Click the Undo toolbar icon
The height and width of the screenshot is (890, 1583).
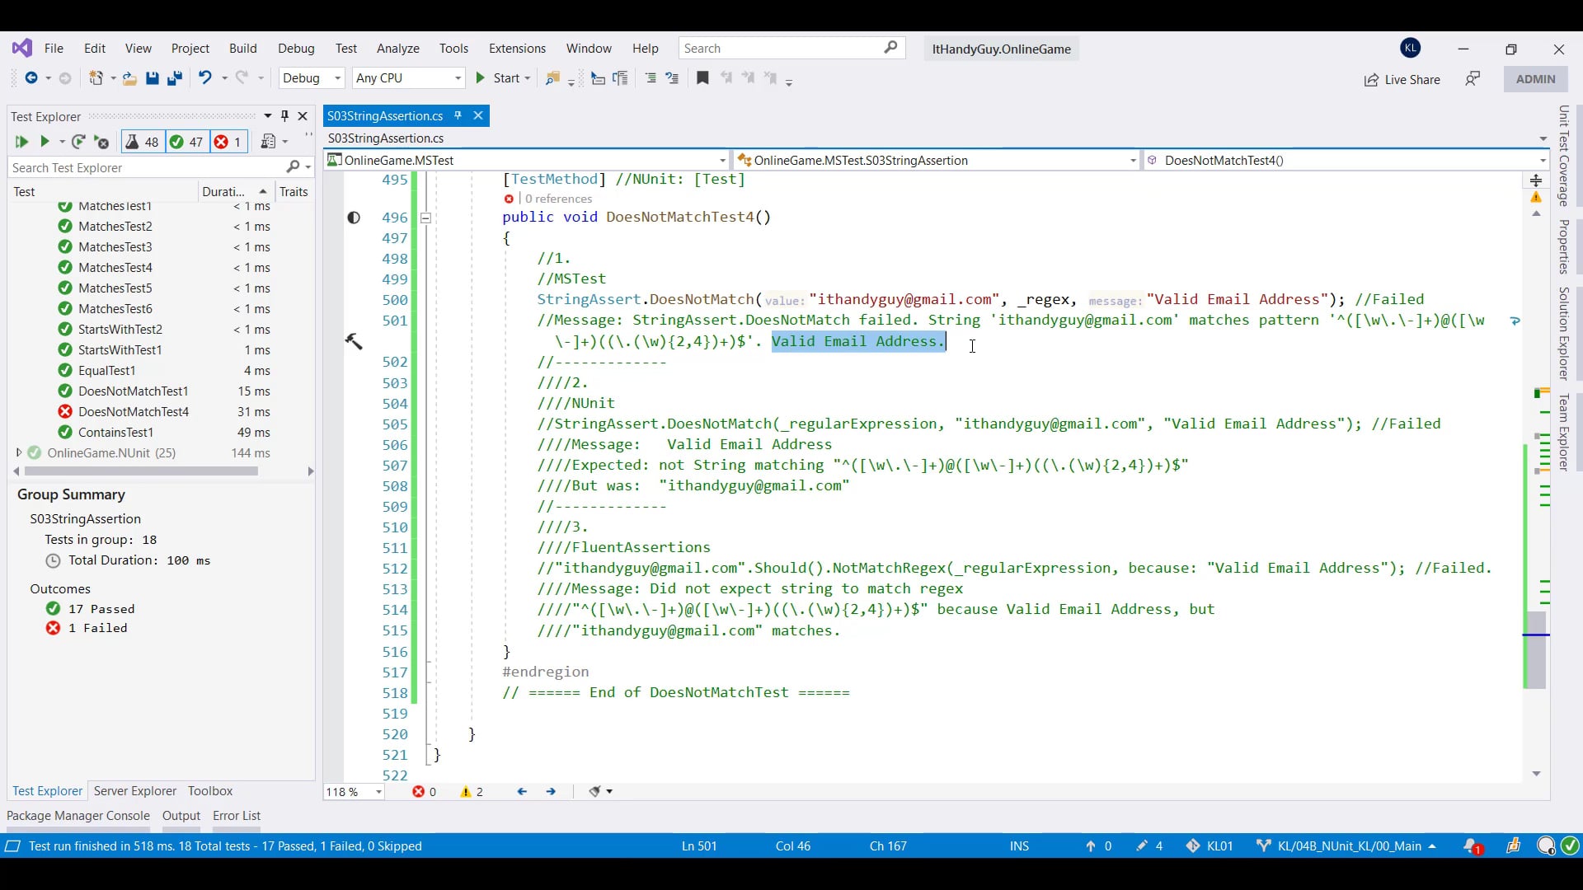point(204,78)
